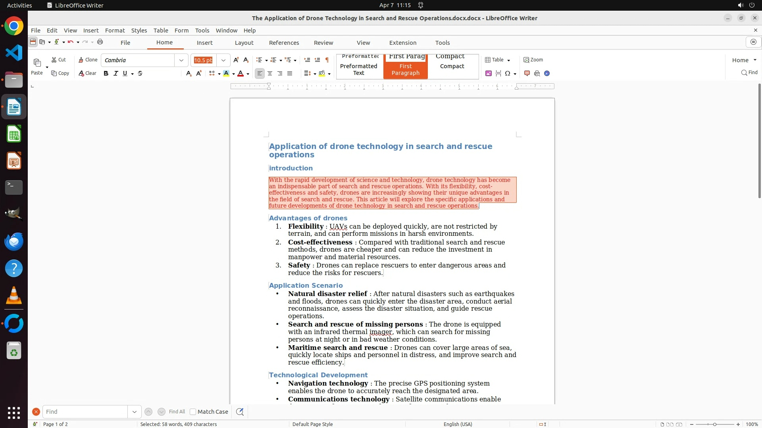Expand the Table insert dropdown arrow
The height and width of the screenshot is (428, 762).
pyautogui.click(x=509, y=60)
